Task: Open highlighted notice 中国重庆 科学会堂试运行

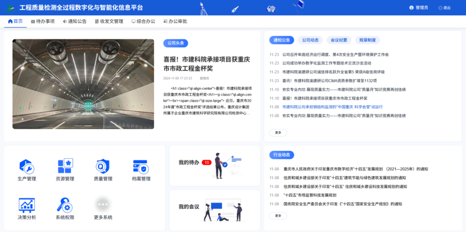Action: point(332,107)
